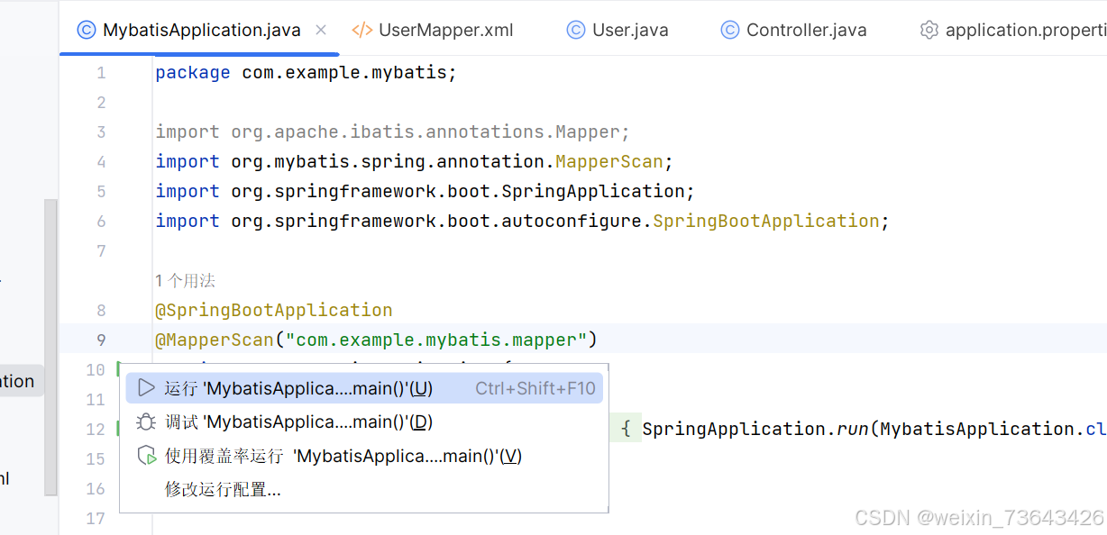The width and height of the screenshot is (1107, 535).
Task: Click the XML file icon on UserMapper.xml tab
Action: tap(361, 30)
